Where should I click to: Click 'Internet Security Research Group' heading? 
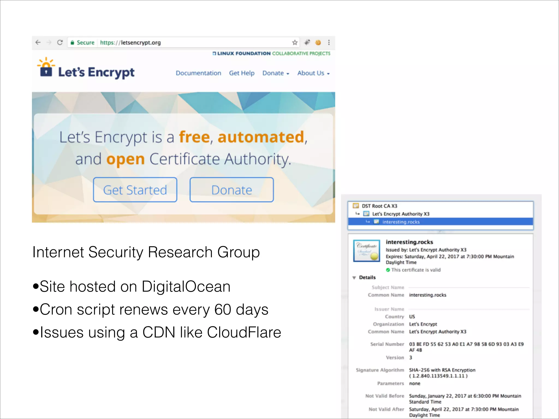coord(146,252)
